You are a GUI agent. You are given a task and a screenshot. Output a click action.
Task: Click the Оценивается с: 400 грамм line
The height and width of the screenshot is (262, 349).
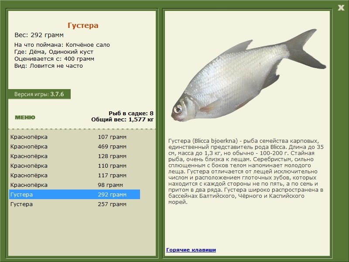coord(54,59)
